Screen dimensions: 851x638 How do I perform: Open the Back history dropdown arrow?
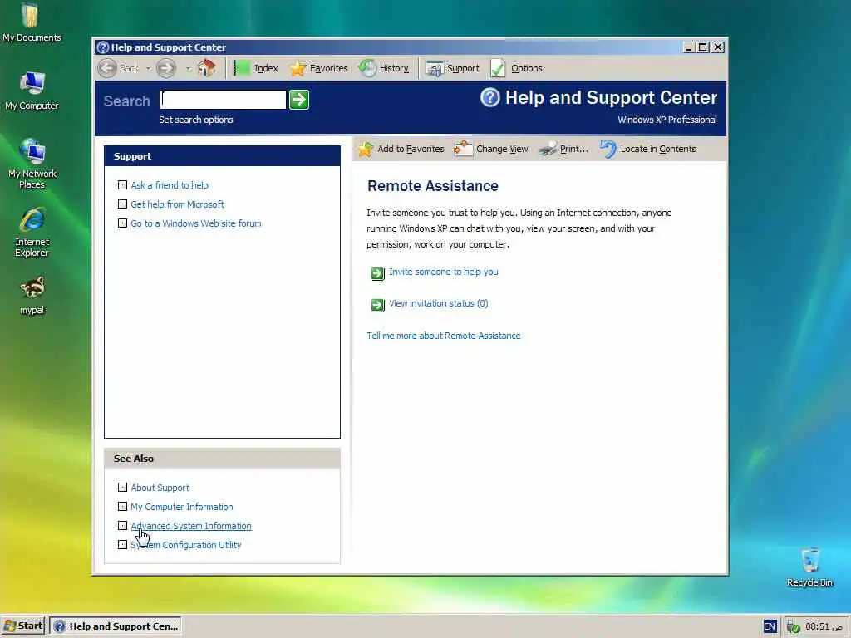(148, 68)
